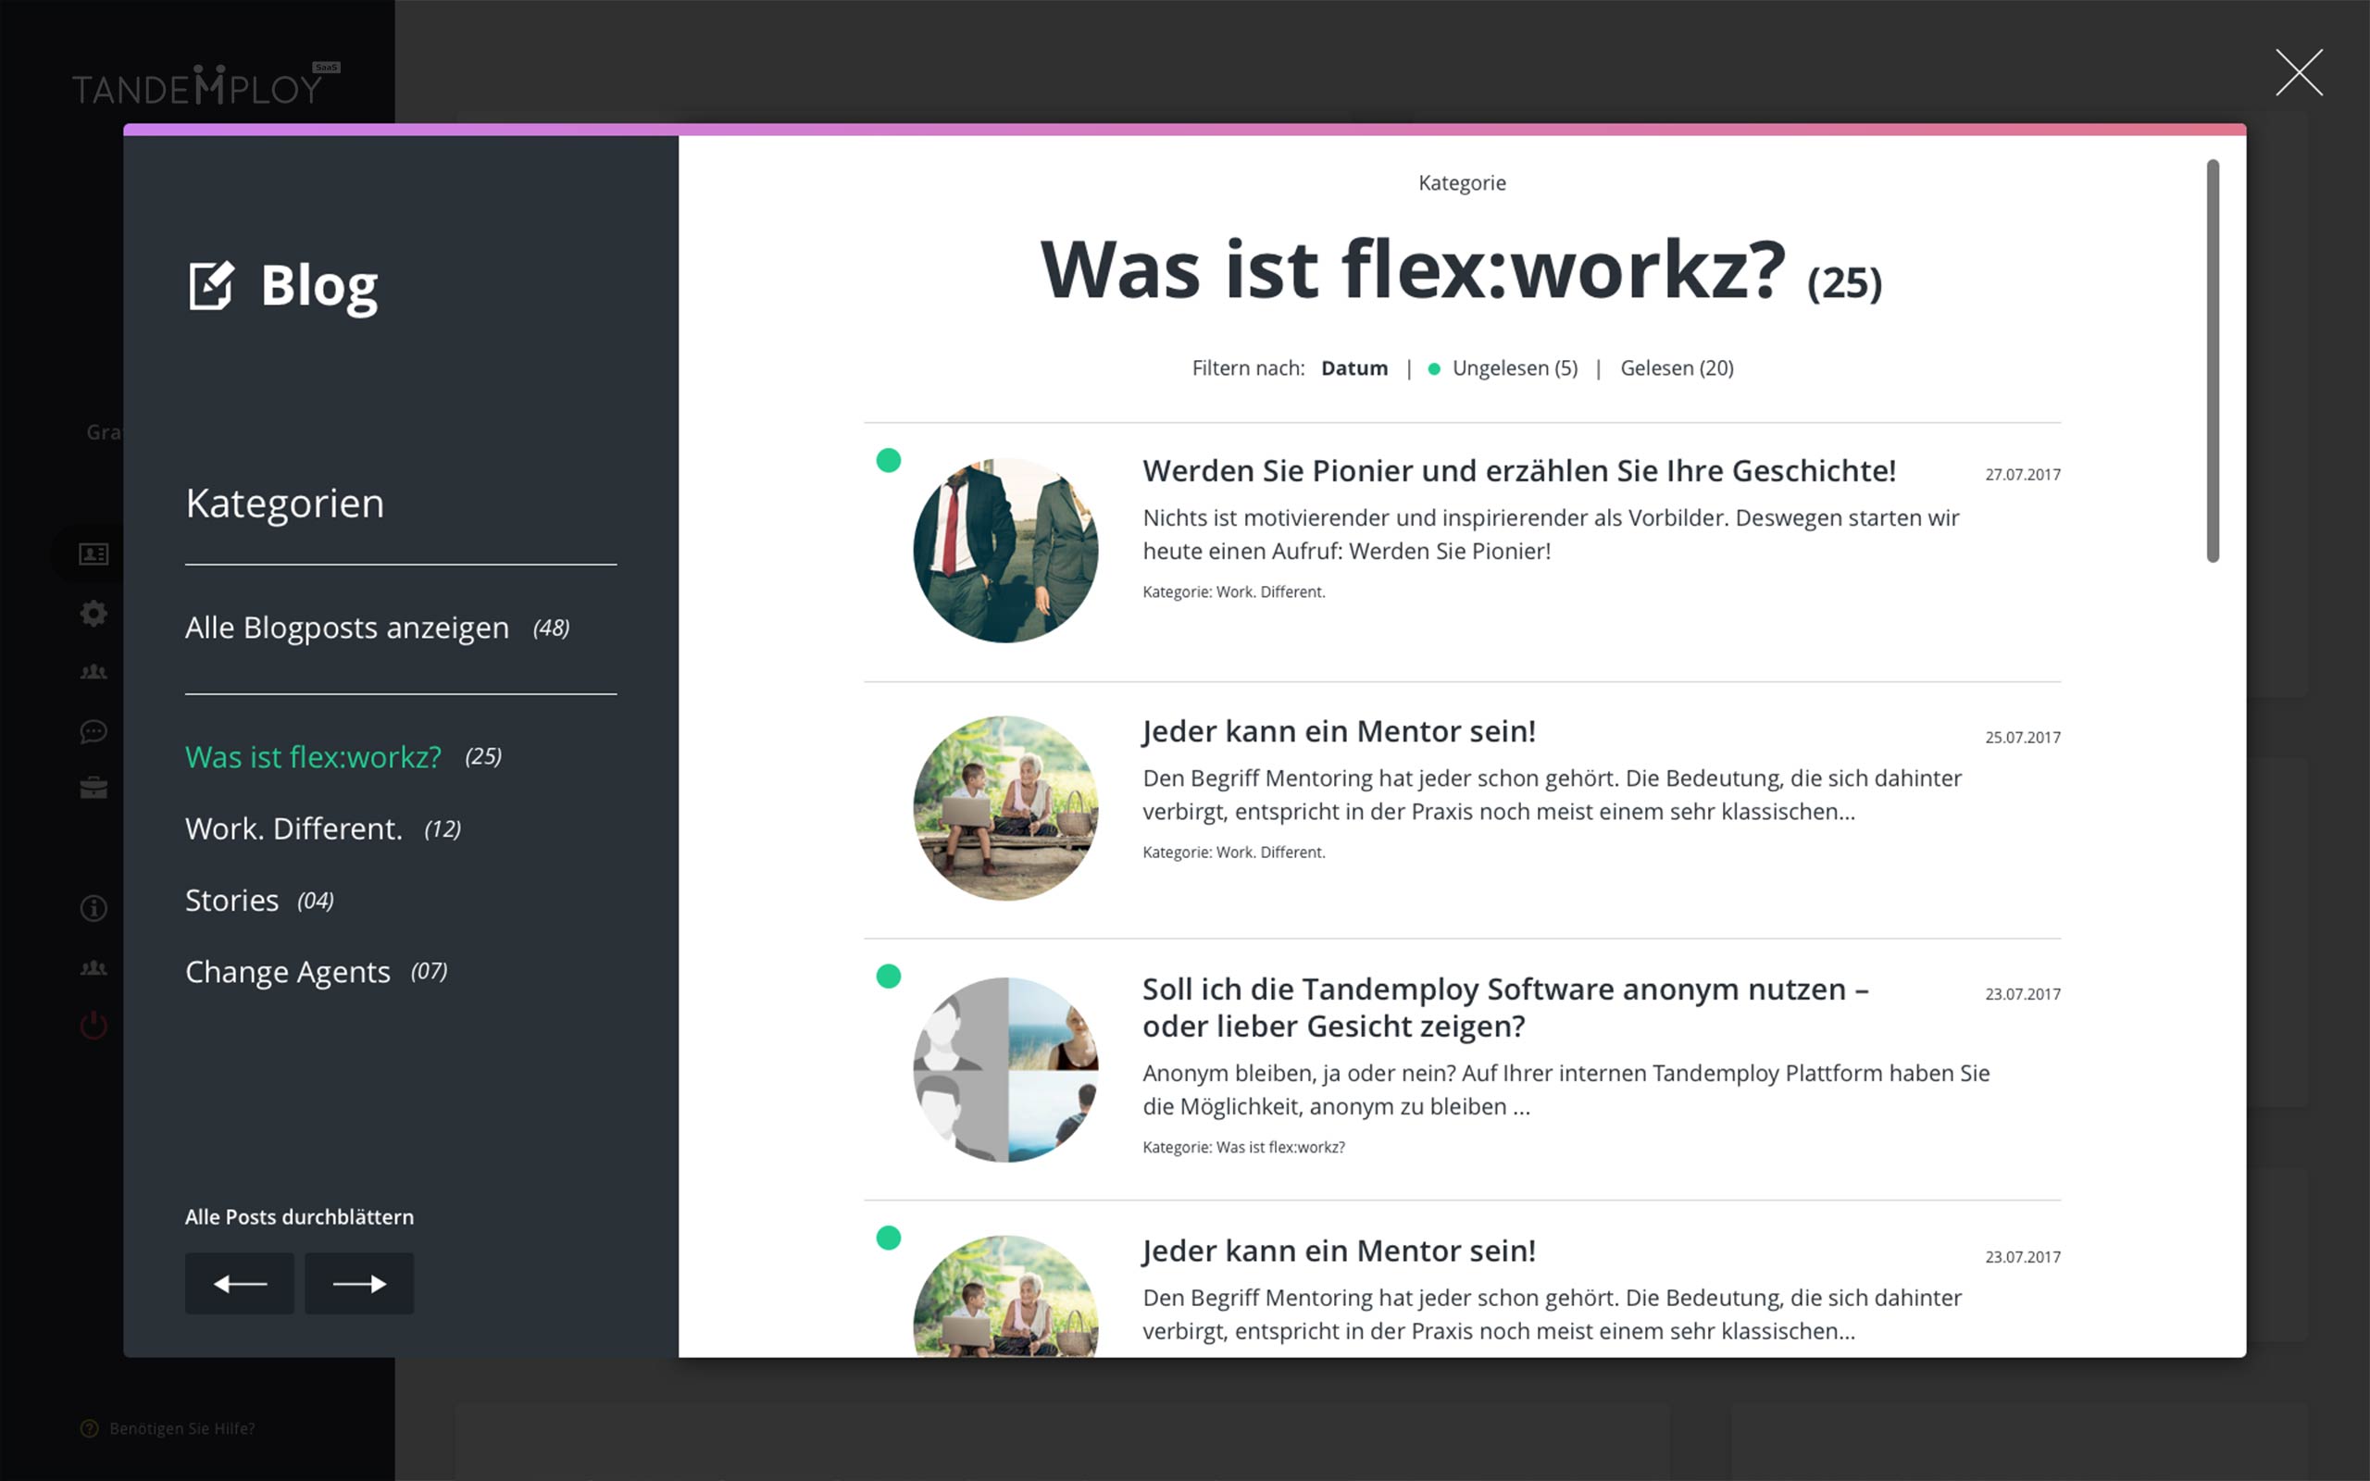Click thumbnail of 23.07.2017 mentor post
The image size is (2370, 1481).
[x=1005, y=1296]
